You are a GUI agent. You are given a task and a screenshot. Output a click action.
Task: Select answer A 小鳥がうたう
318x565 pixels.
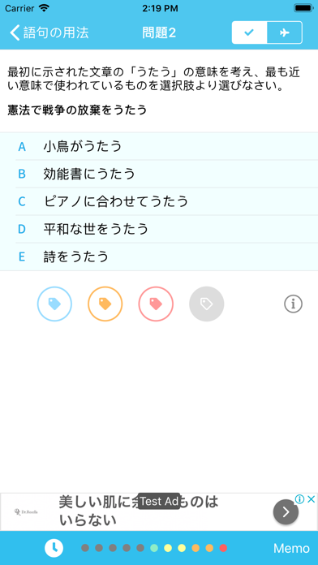point(159,146)
